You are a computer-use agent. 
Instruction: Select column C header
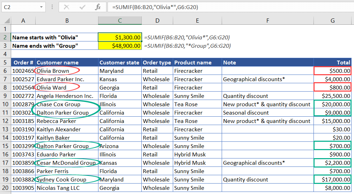point(120,21)
